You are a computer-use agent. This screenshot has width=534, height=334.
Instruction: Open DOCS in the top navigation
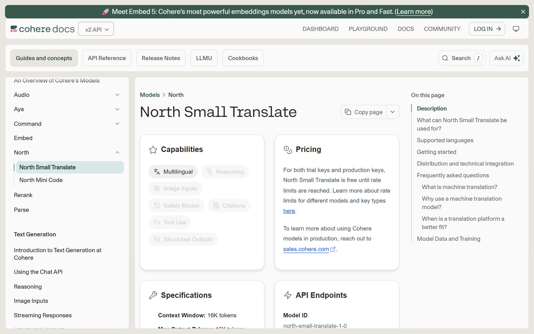[406, 29]
